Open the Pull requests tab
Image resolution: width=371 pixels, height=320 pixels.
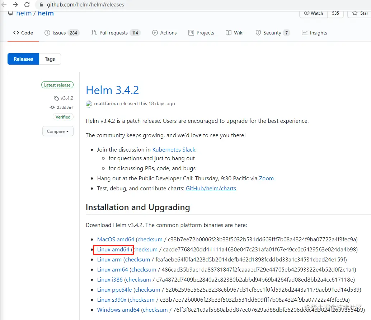tap(116, 33)
